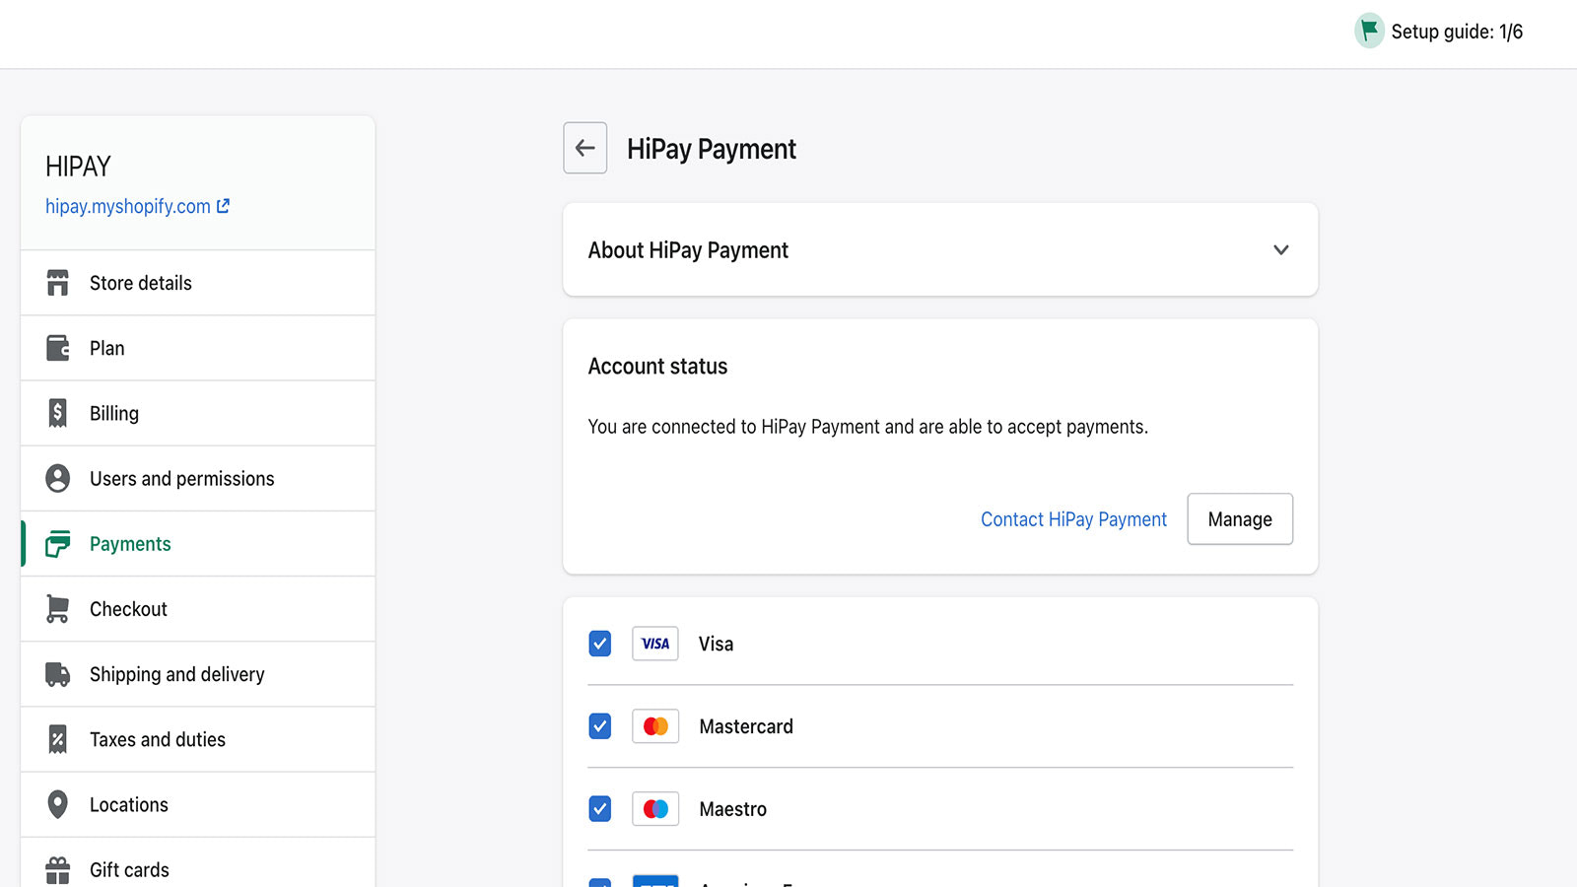Screen dimensions: 1577x887
Task: Click the Maestro label text
Action: pyautogui.click(x=732, y=809)
